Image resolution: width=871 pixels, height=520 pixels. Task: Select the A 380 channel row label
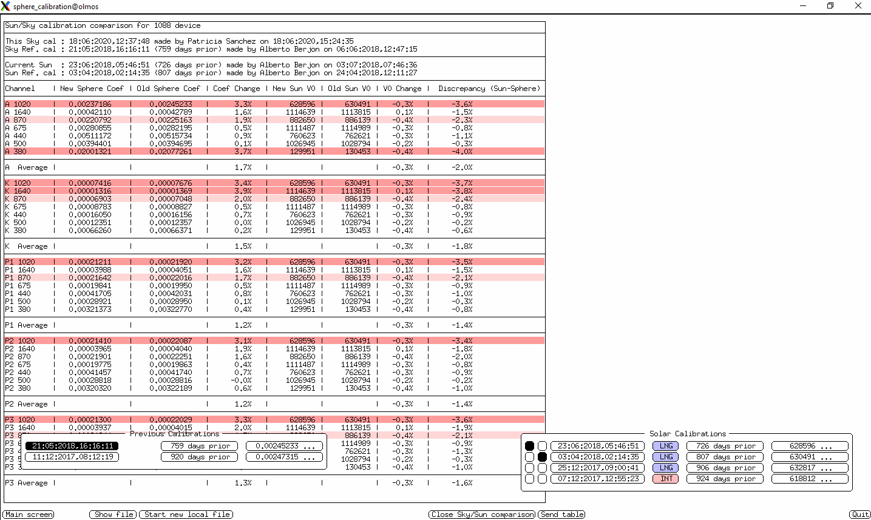[x=16, y=152]
